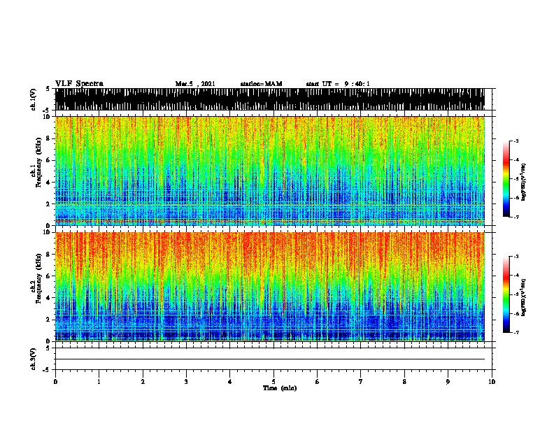Screen dimensions: 554x428
Task: Click time axis tick label "7"
Action: pos(361,382)
